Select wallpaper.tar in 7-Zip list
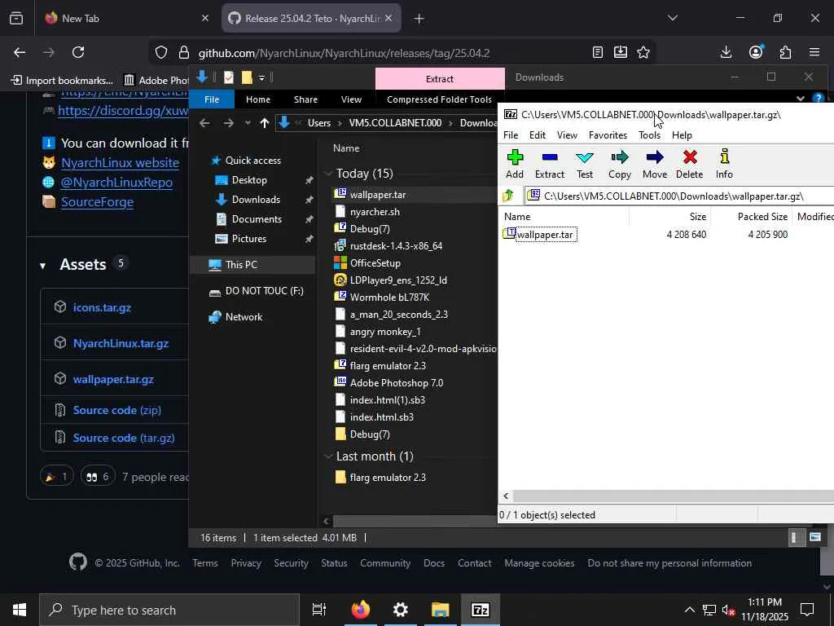The height and width of the screenshot is (626, 834). [x=545, y=235]
